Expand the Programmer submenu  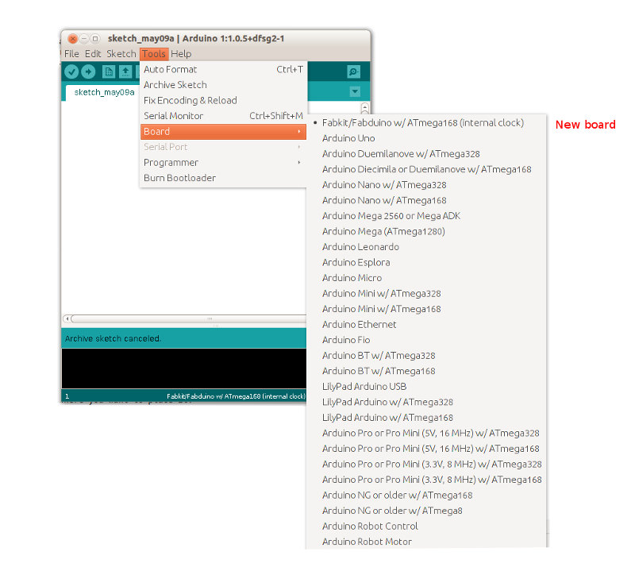[x=223, y=163]
